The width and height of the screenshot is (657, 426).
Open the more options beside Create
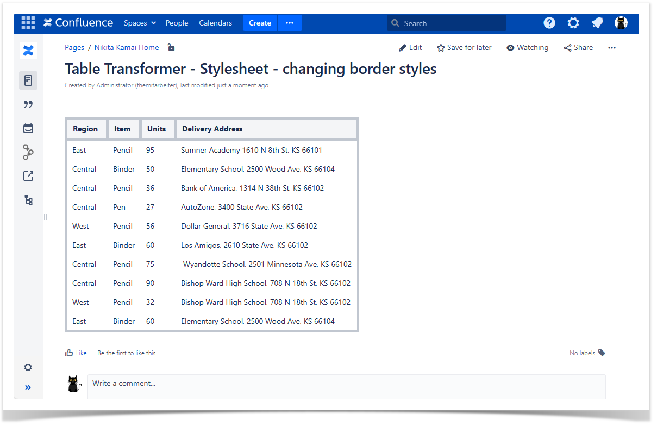[x=290, y=23]
